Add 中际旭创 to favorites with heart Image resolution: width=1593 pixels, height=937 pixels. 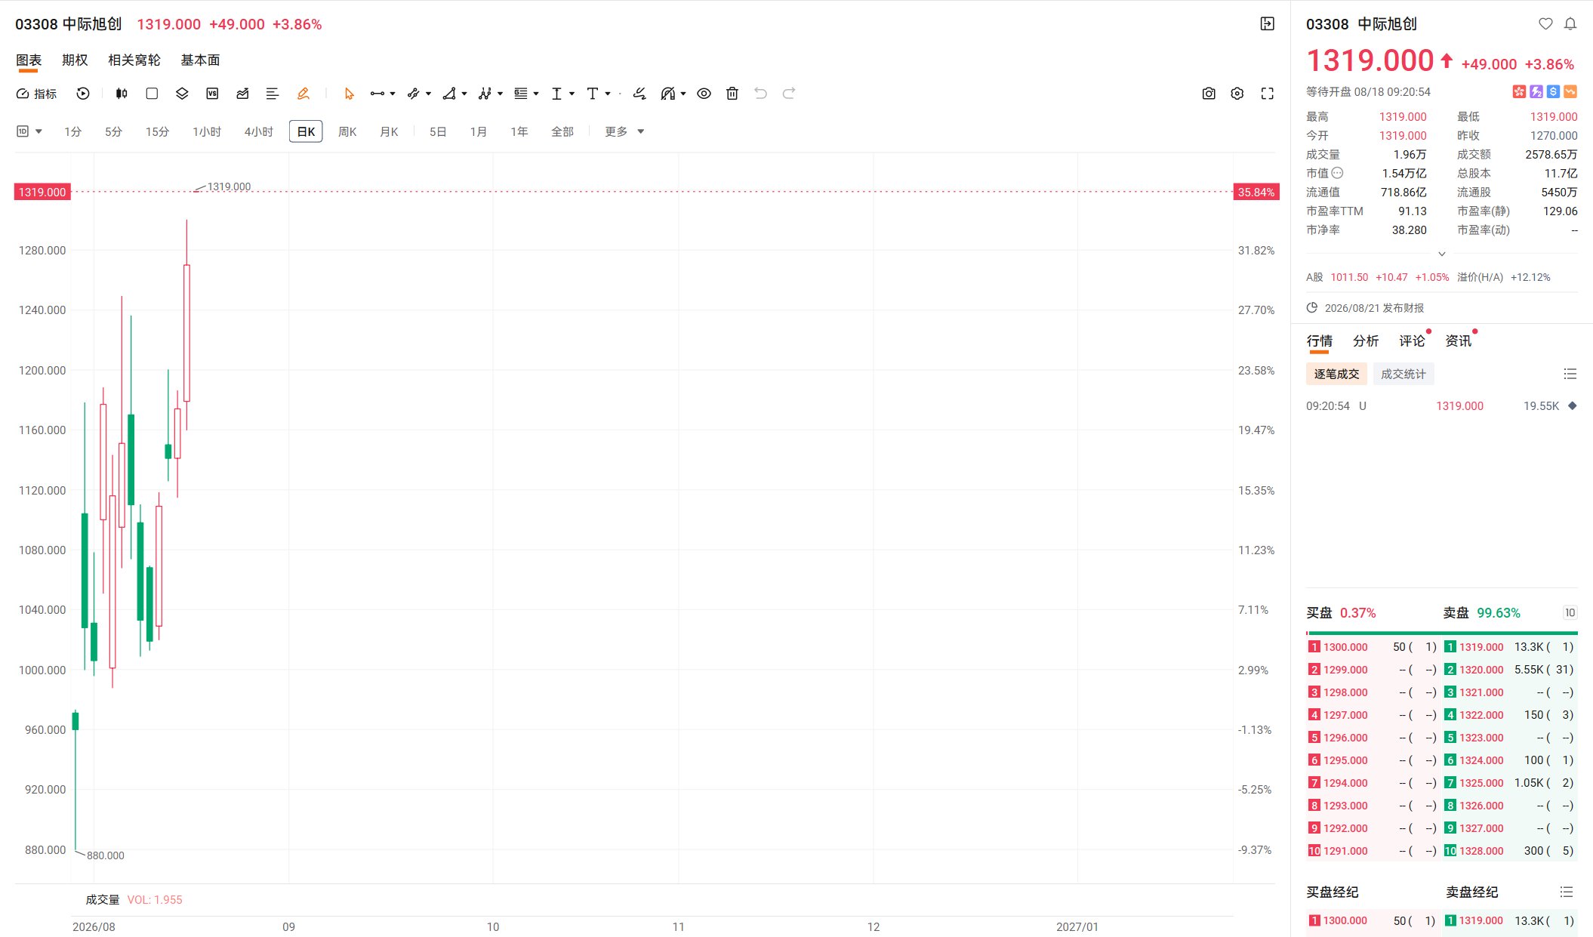coord(1545,24)
